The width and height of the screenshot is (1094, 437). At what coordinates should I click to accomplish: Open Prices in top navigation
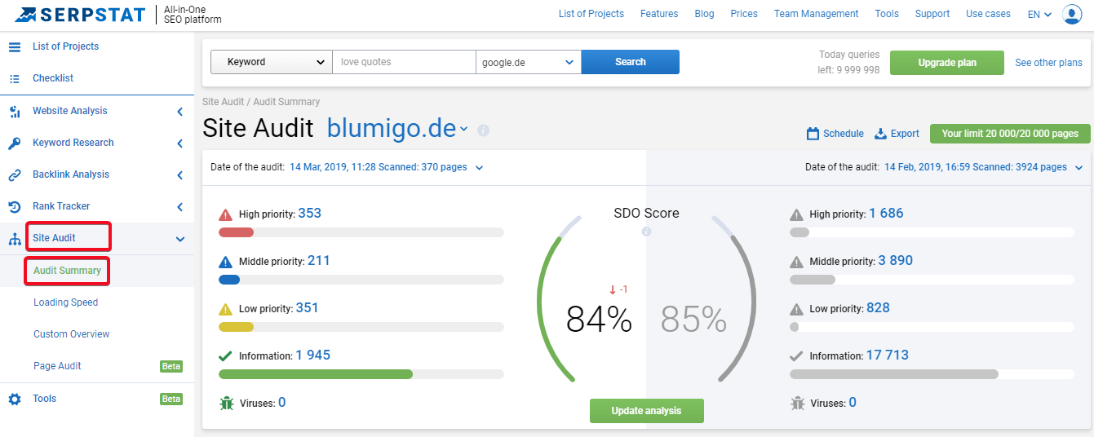click(x=744, y=14)
